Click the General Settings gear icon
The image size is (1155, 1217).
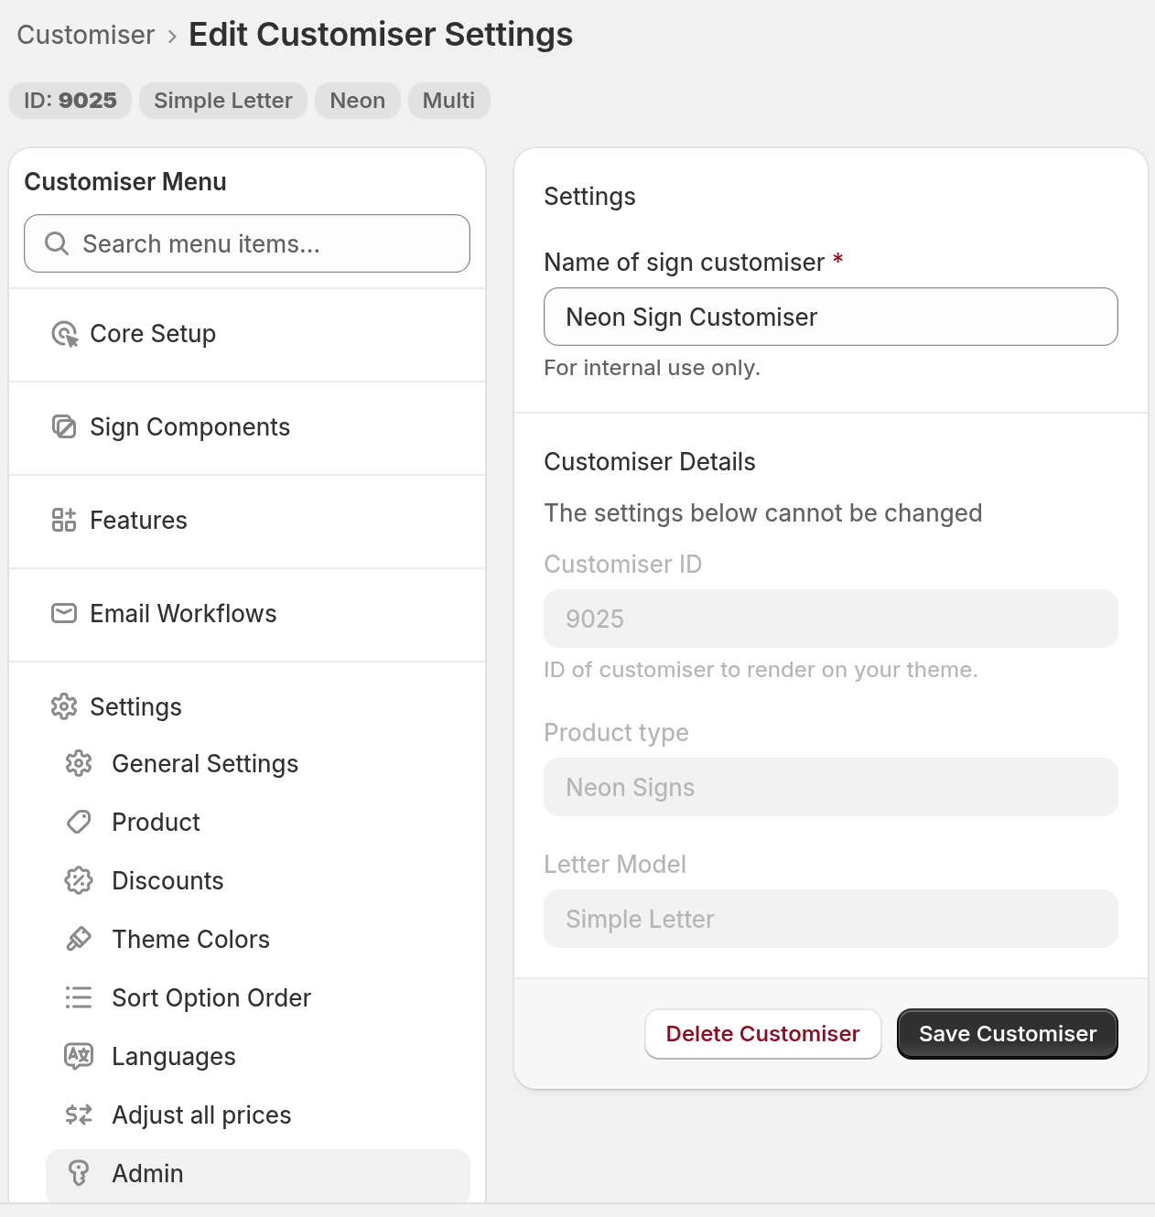click(x=79, y=764)
